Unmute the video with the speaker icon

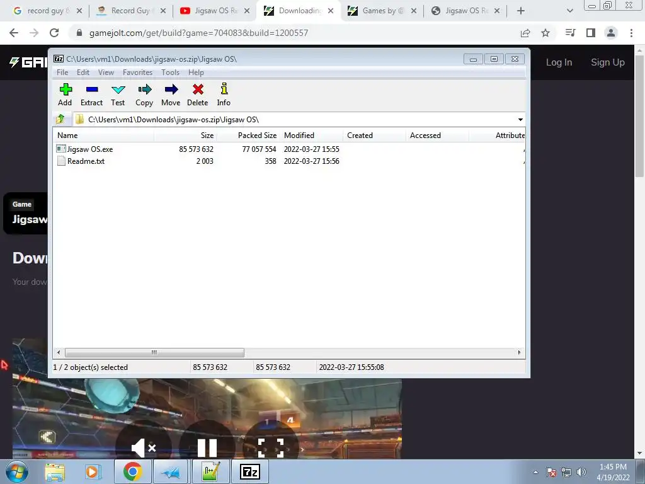click(144, 448)
